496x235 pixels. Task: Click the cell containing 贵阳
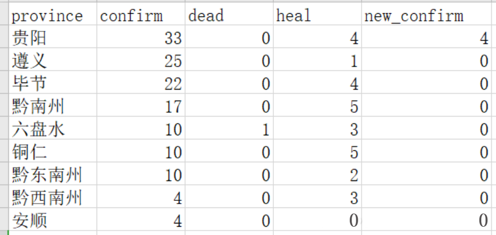coord(53,38)
